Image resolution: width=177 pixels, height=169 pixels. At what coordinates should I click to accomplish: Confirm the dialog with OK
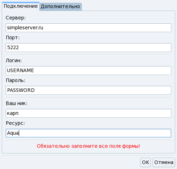pyautogui.click(x=145, y=162)
